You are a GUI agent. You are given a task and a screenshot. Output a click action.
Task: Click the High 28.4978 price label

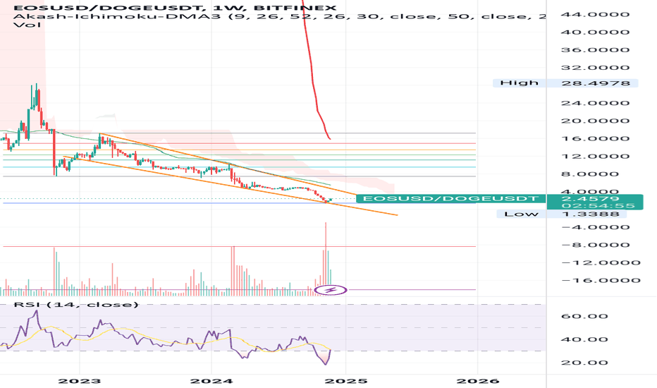tap(565, 83)
